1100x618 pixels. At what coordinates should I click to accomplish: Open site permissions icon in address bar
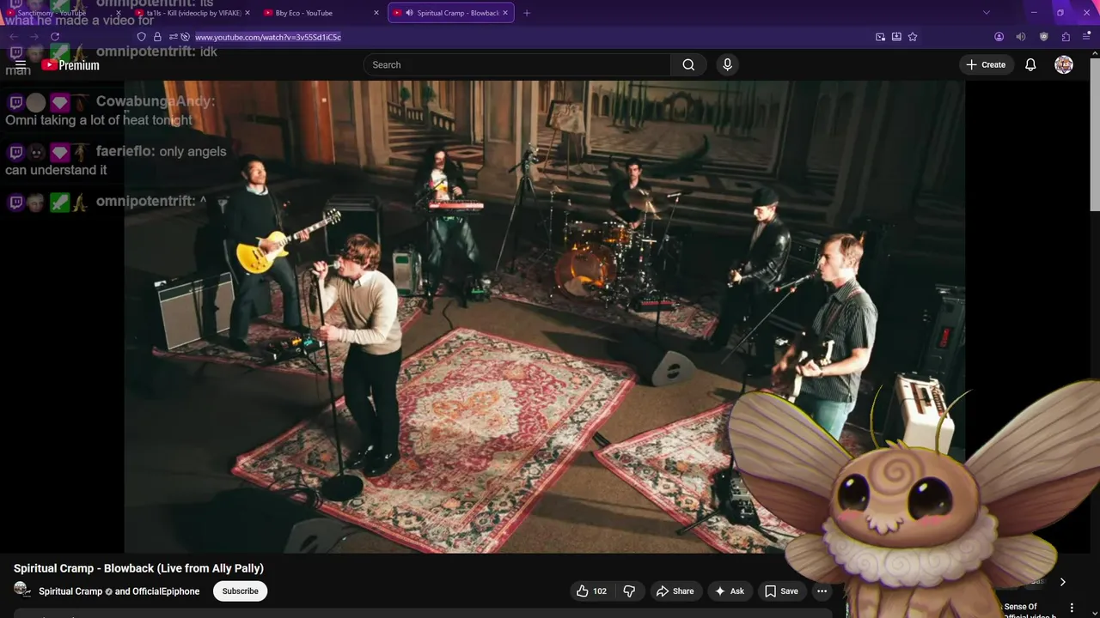(x=174, y=37)
